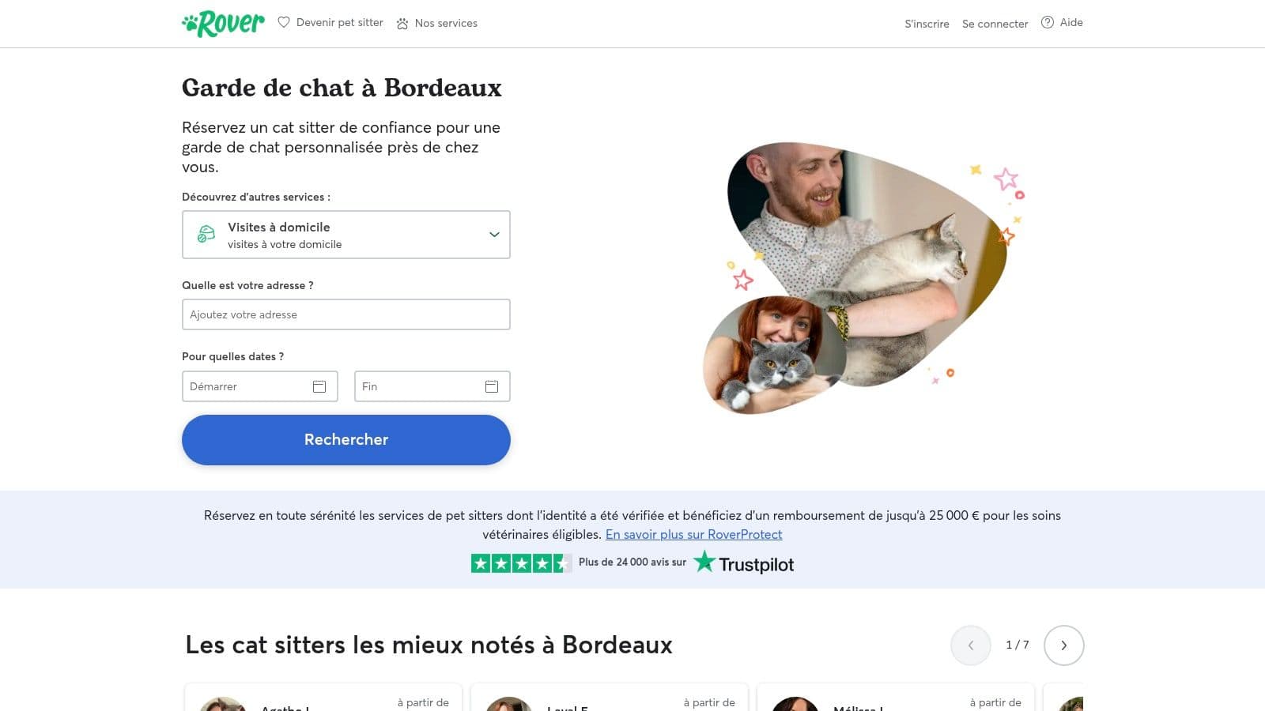Open the Devenir pet sitter menu

[x=339, y=23]
